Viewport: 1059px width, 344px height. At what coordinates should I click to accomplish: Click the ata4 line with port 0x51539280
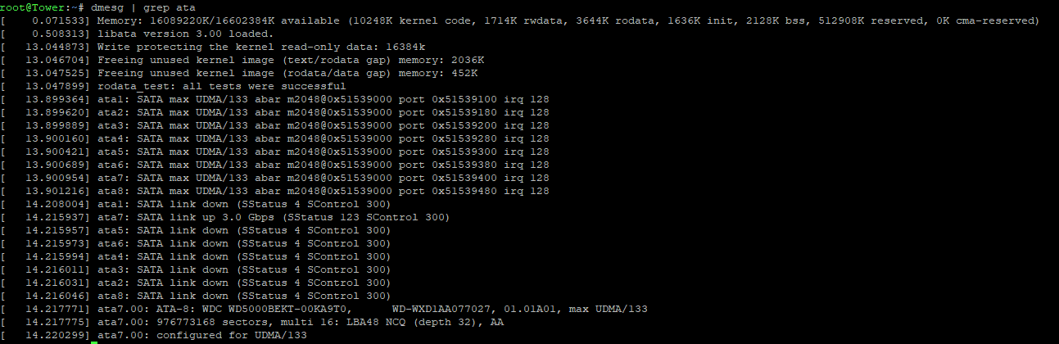275,138
